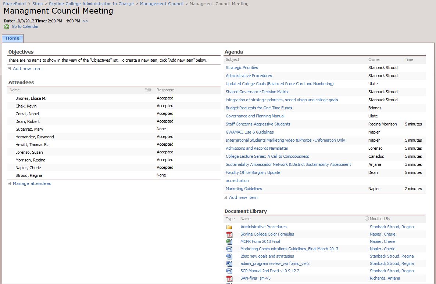The image size is (436, 284).
Task: Click the green Go to Calendar arrow icon
Action: 7,27
